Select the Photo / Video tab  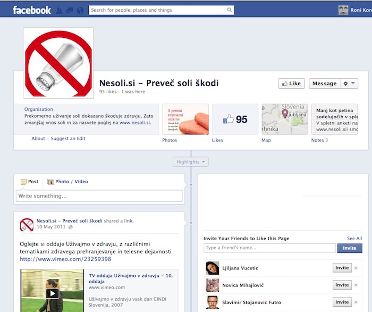(x=67, y=182)
